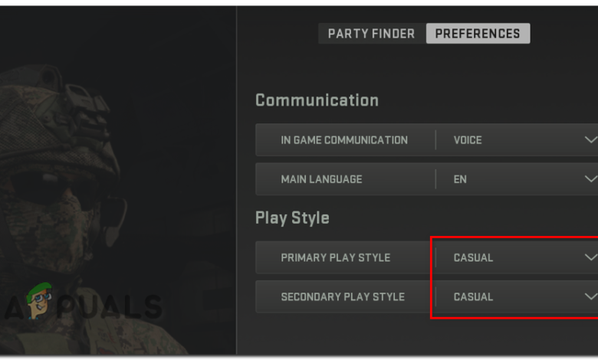Select the Preferences tab
The image size is (598, 360).
click(478, 34)
